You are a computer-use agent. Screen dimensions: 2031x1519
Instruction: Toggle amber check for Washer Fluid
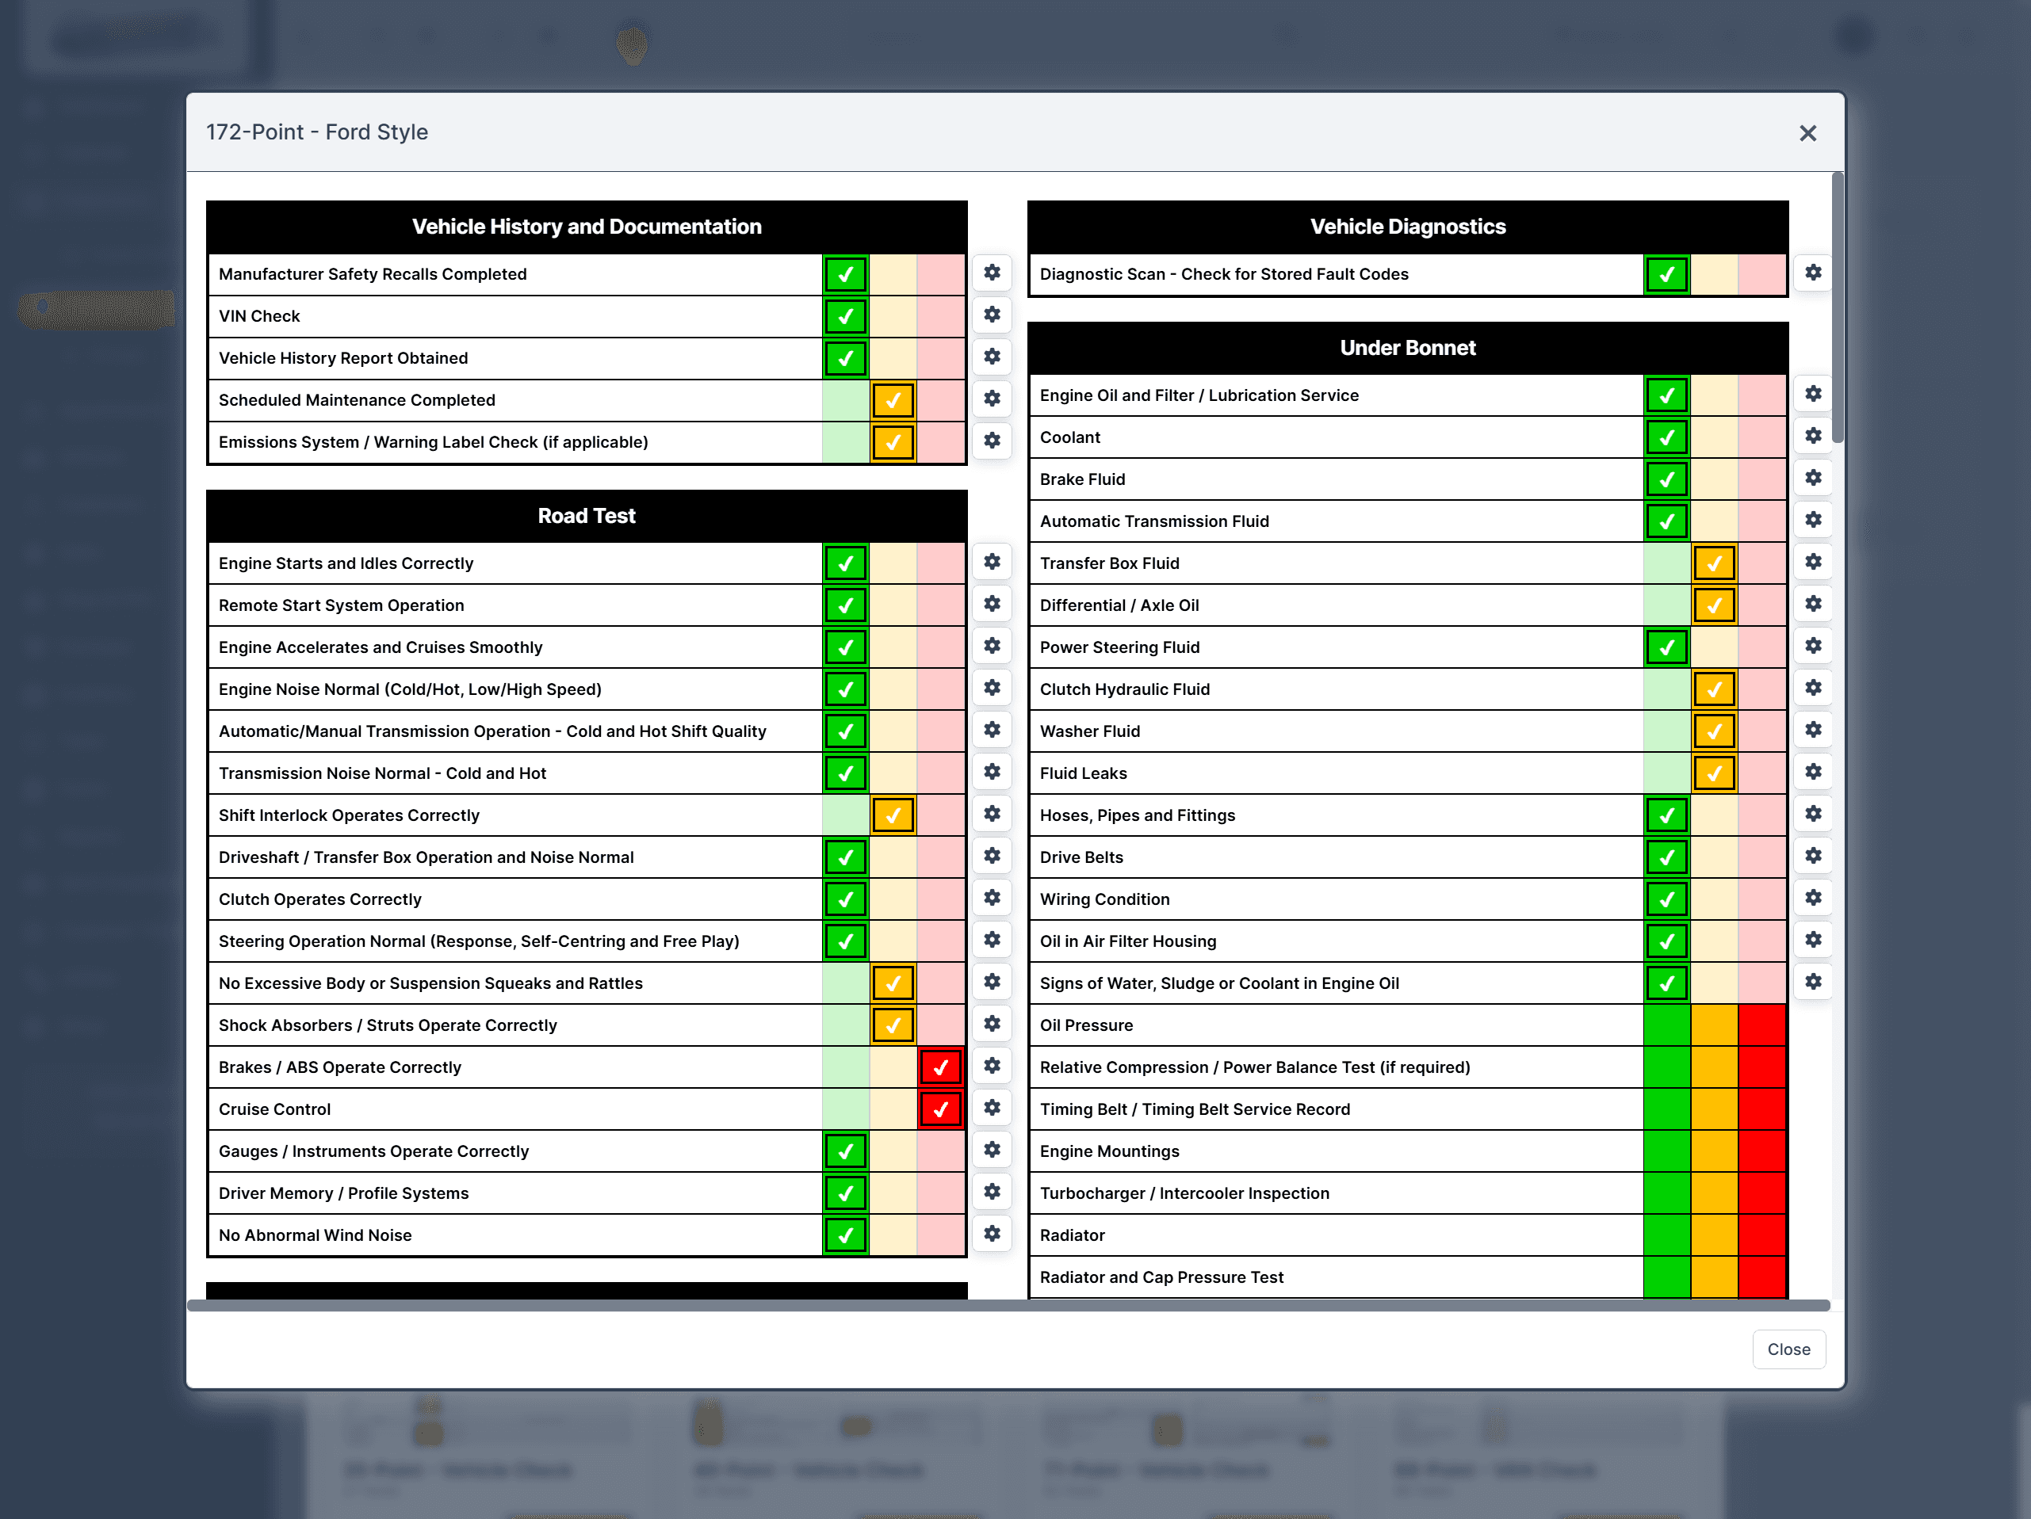(1713, 731)
